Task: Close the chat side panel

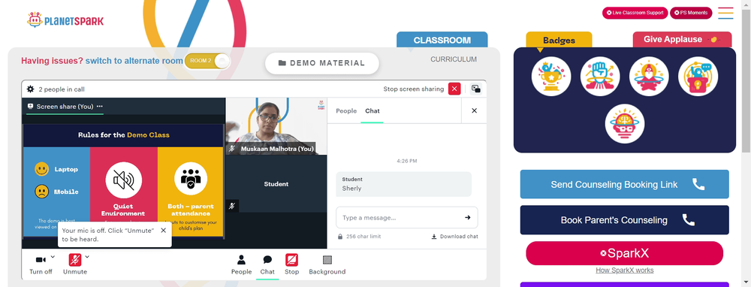Action: [x=474, y=110]
